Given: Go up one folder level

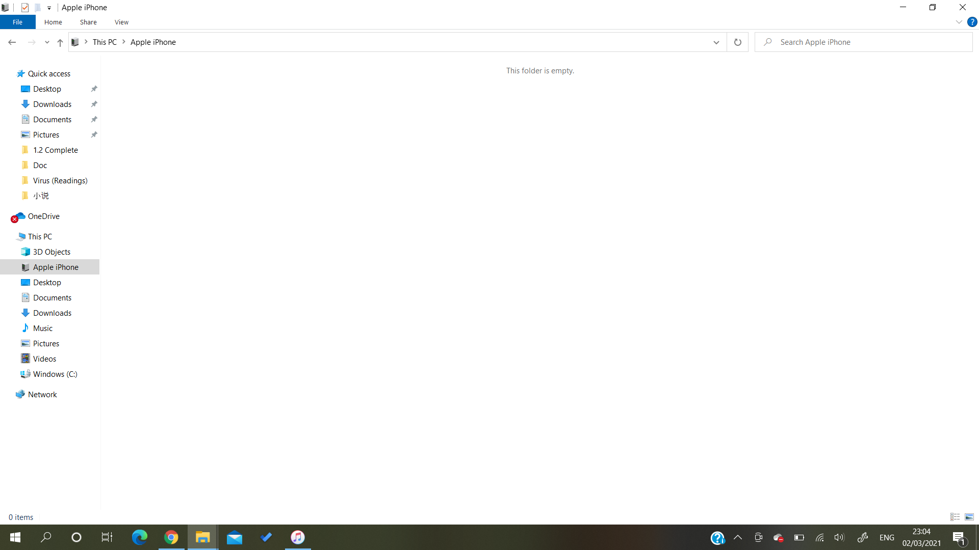Looking at the screenshot, I should coord(60,42).
